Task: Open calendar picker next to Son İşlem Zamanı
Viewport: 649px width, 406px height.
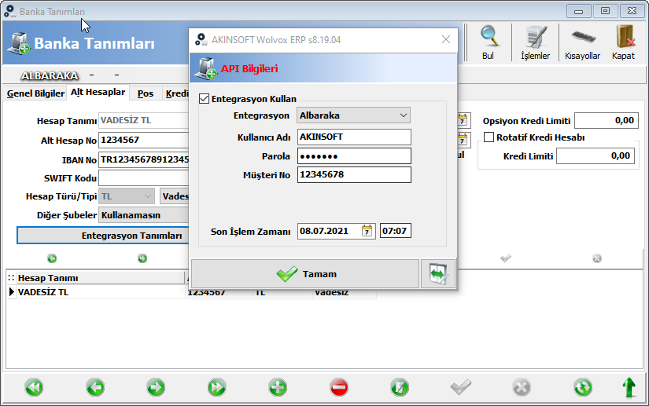Action: pos(367,231)
